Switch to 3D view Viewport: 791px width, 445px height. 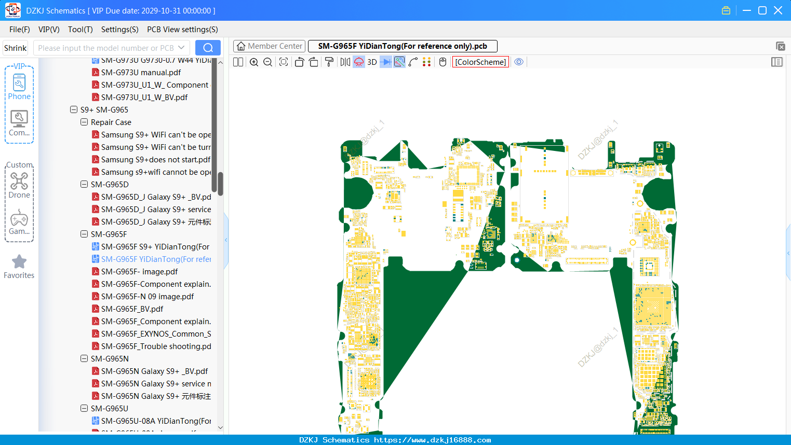click(372, 62)
